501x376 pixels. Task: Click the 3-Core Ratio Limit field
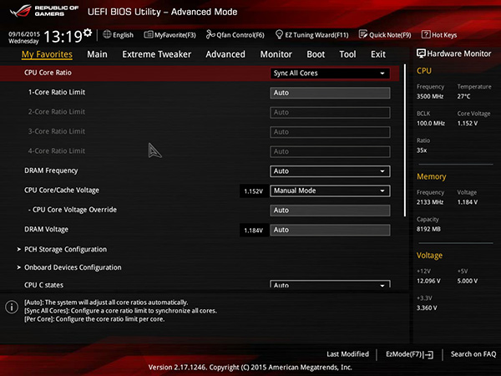pos(330,132)
